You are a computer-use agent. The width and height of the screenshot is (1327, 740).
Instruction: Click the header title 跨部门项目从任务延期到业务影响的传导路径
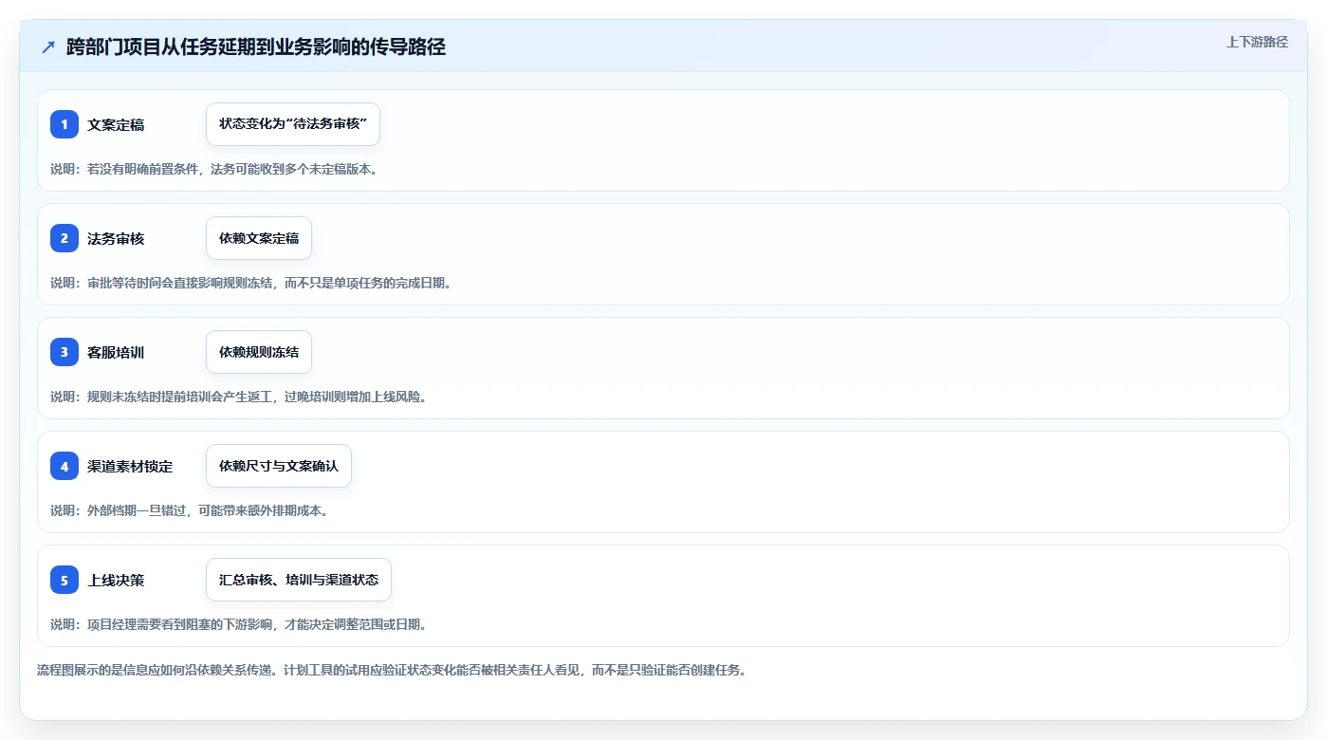click(x=256, y=46)
